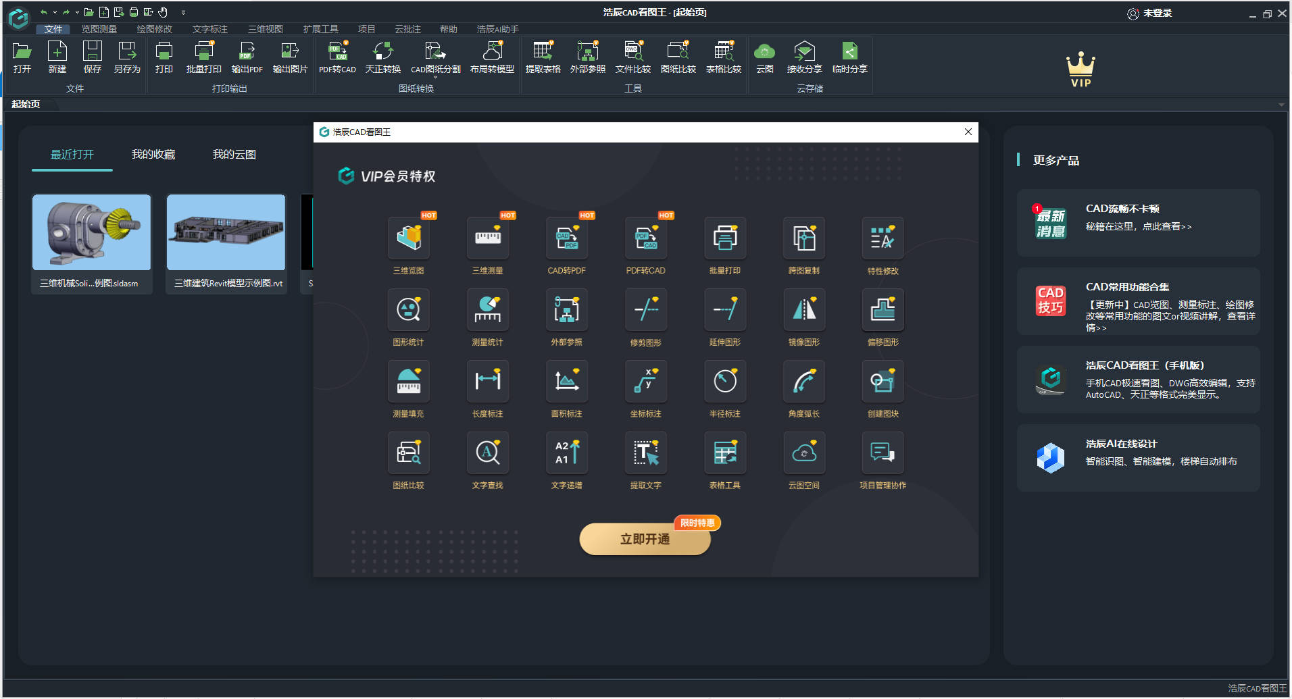Select 面积标注 VIP feature icon

point(567,381)
